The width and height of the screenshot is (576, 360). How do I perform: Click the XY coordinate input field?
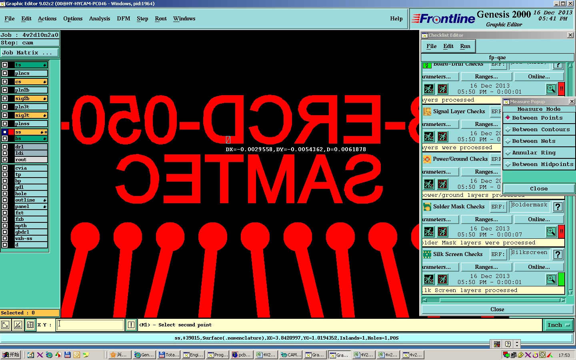click(90, 325)
